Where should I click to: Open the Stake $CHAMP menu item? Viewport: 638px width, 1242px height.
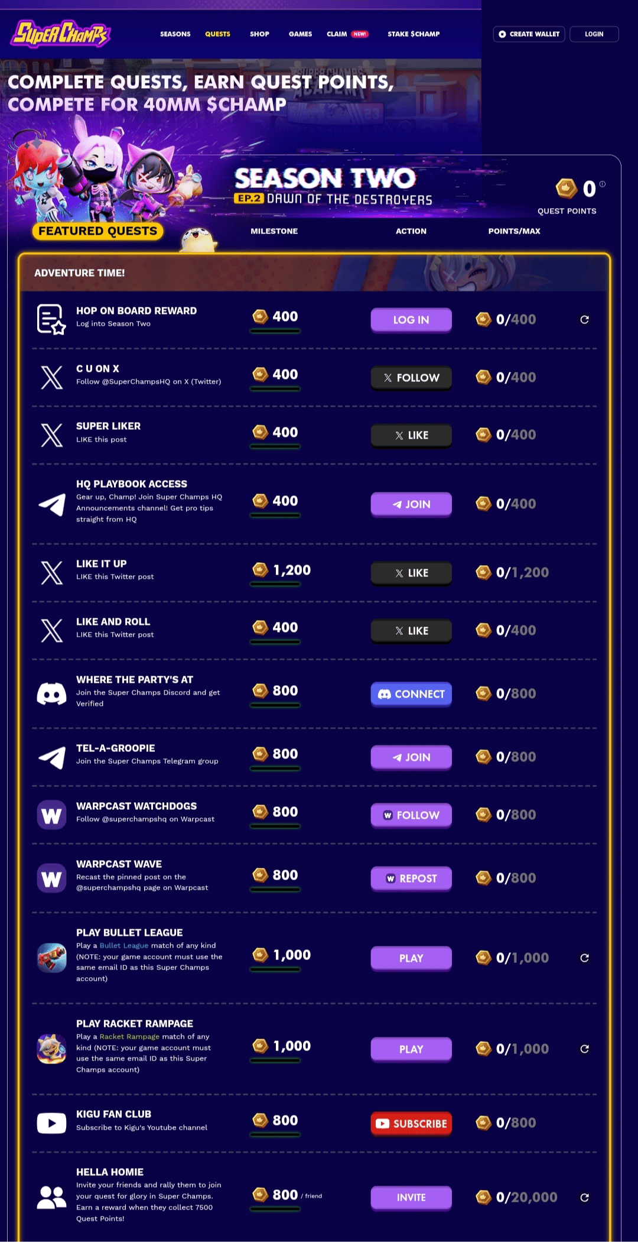coord(414,34)
